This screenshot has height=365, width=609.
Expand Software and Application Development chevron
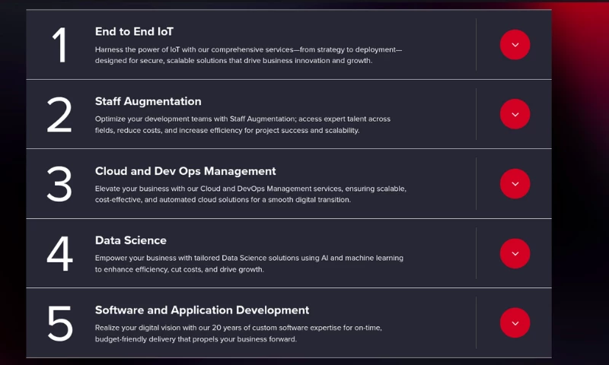(x=515, y=323)
